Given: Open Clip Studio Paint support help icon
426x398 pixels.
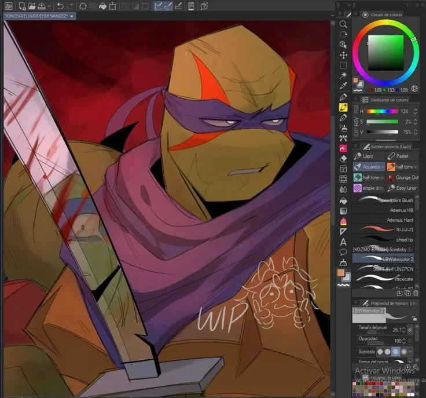Looking at the screenshot, I should click(x=204, y=6).
